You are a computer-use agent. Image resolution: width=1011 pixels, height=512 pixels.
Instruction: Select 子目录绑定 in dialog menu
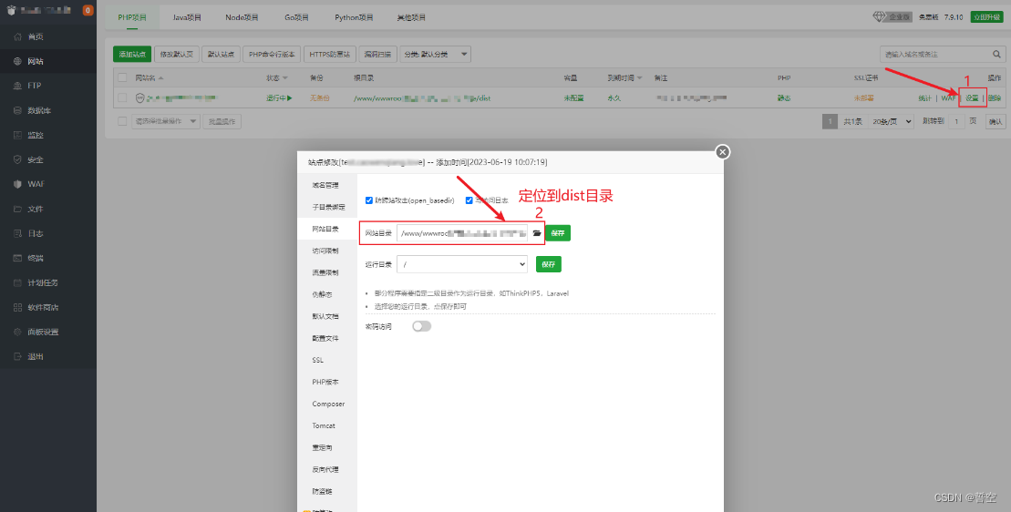tap(327, 208)
